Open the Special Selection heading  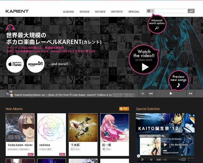click(x=148, y=109)
